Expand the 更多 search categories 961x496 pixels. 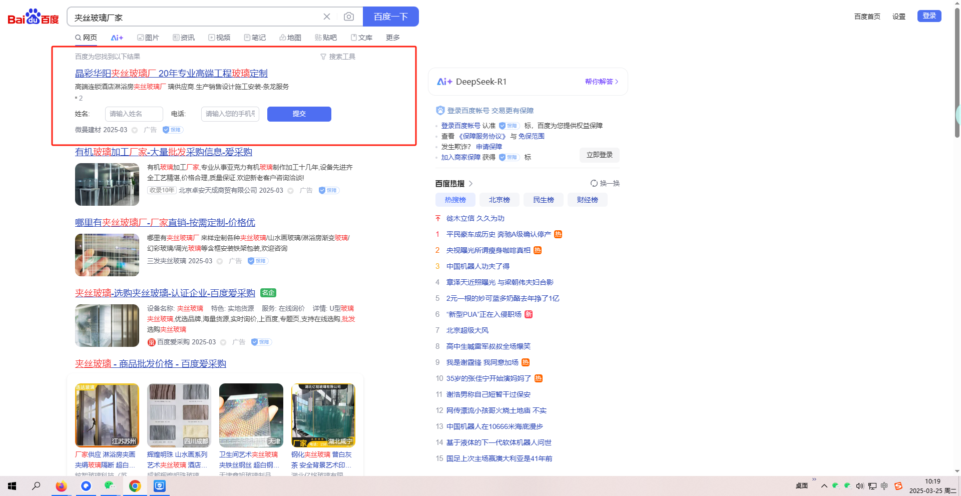pos(393,38)
